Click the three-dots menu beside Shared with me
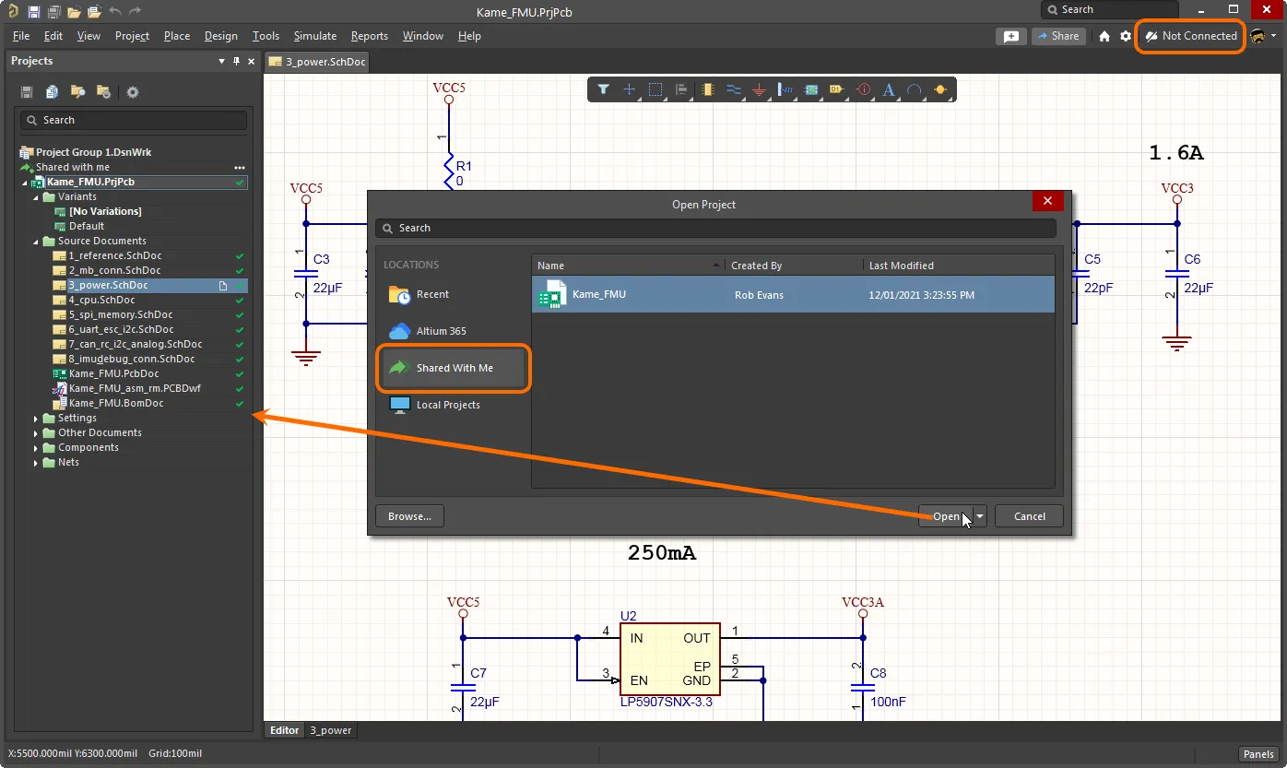Viewport: 1287px width, 768px height. 240,168
